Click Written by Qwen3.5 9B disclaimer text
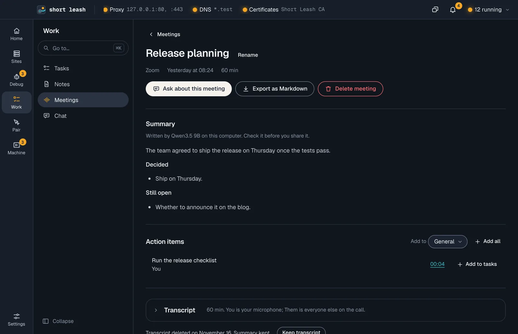 (227, 136)
